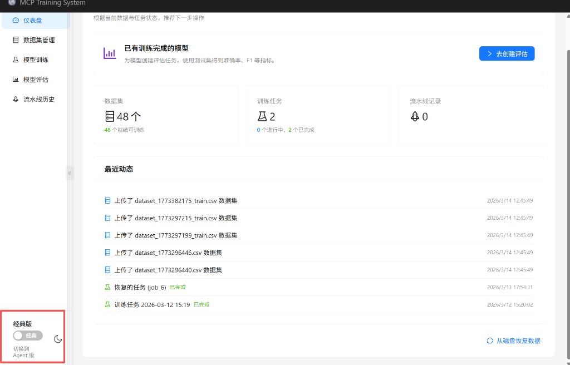The image size is (570, 365).
Task: Click the text 上传了 dataset_1773296446.csv 数据集
Action: pyautogui.click(x=168, y=252)
